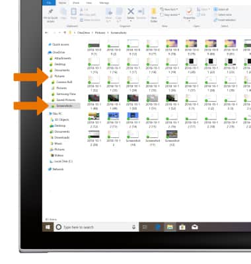Switch to the Manage ribbon tab

pos(104,3)
